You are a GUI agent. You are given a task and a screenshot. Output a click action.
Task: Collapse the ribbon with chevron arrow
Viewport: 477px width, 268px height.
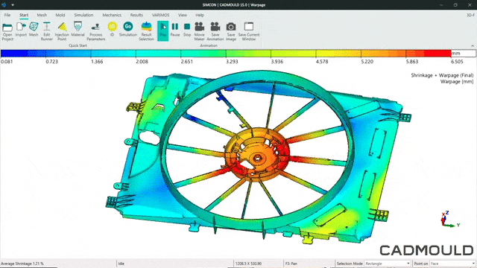[x=473, y=46]
